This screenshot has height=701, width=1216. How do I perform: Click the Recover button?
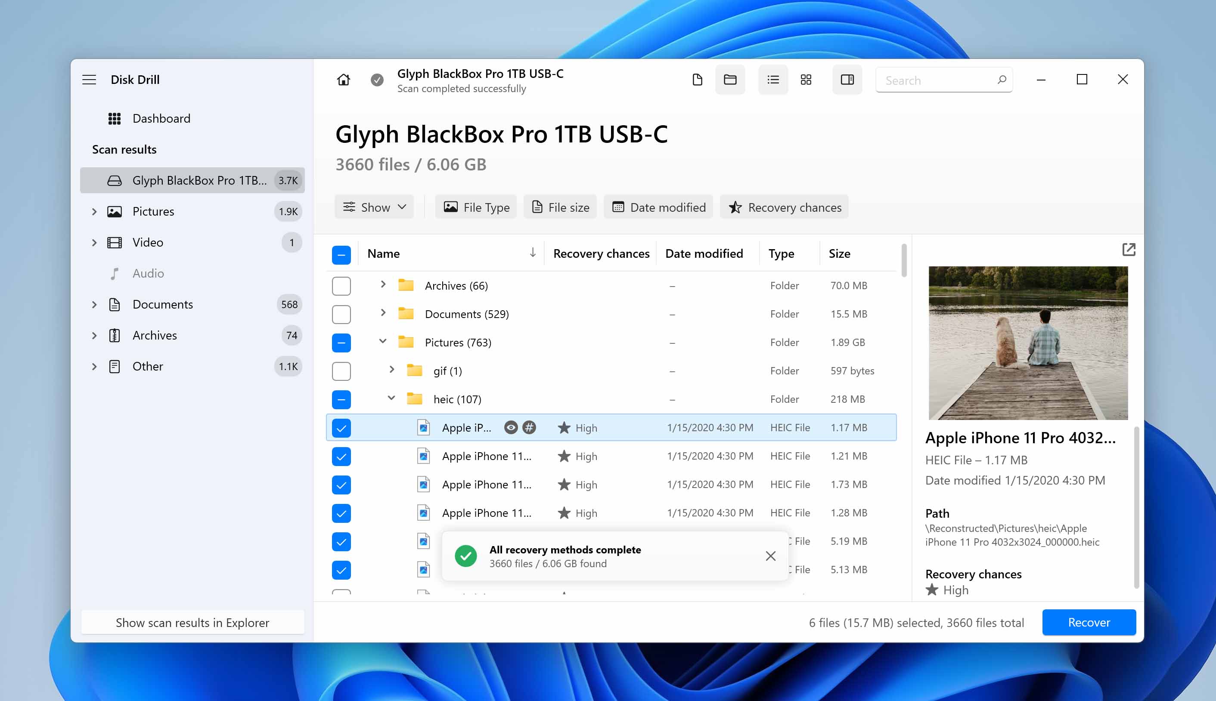1089,623
